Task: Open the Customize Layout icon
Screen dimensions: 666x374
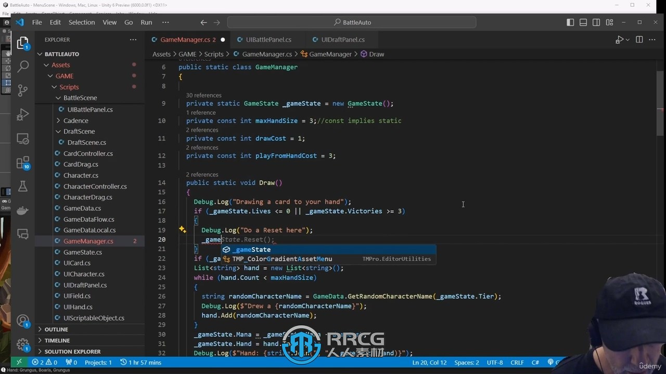Action: coord(609,22)
